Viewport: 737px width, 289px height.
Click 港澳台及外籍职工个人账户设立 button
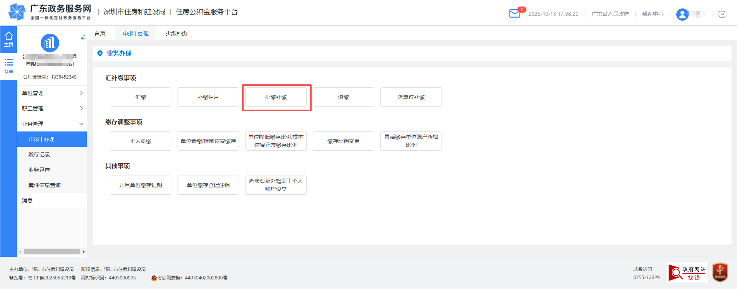[x=276, y=185]
